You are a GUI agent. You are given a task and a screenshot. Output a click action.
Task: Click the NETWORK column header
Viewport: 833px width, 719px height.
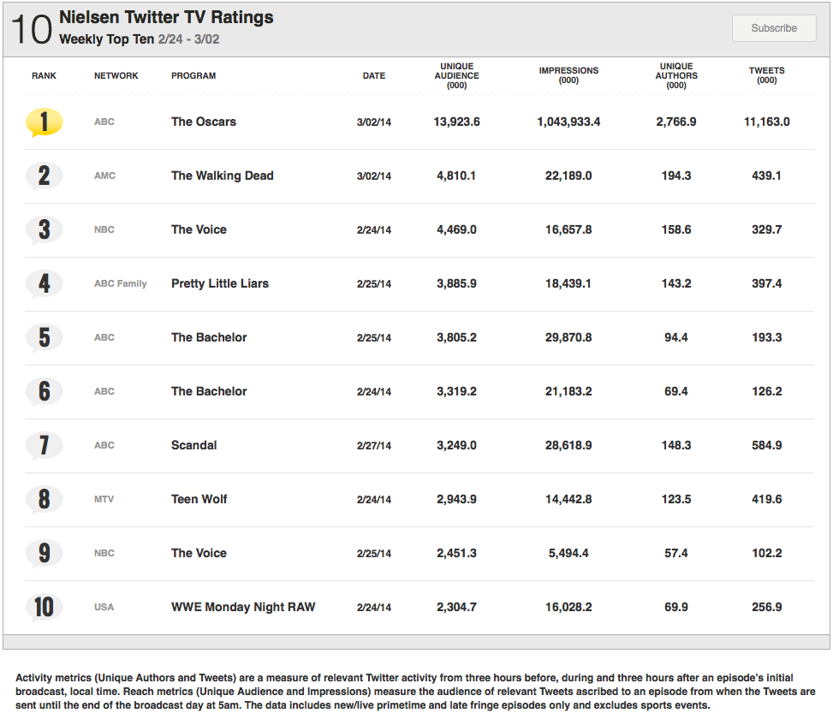pyautogui.click(x=116, y=76)
